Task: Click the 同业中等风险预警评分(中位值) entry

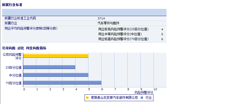Action: coord(120,34)
